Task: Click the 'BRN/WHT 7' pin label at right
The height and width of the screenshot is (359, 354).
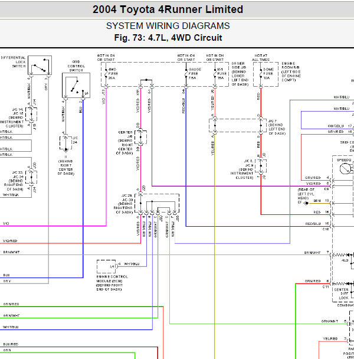Action: tap(316, 253)
